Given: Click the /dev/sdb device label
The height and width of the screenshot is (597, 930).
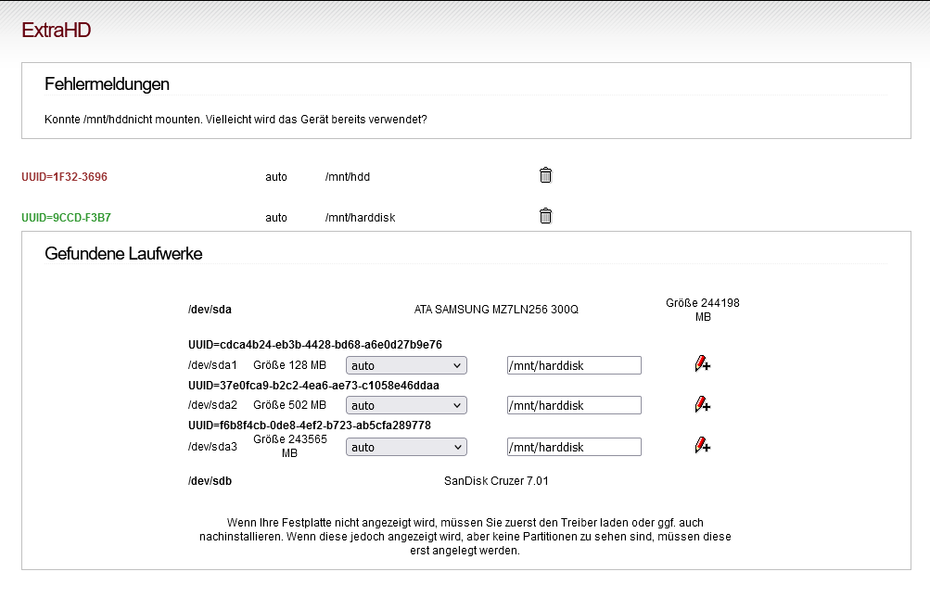Looking at the screenshot, I should pyautogui.click(x=210, y=481).
